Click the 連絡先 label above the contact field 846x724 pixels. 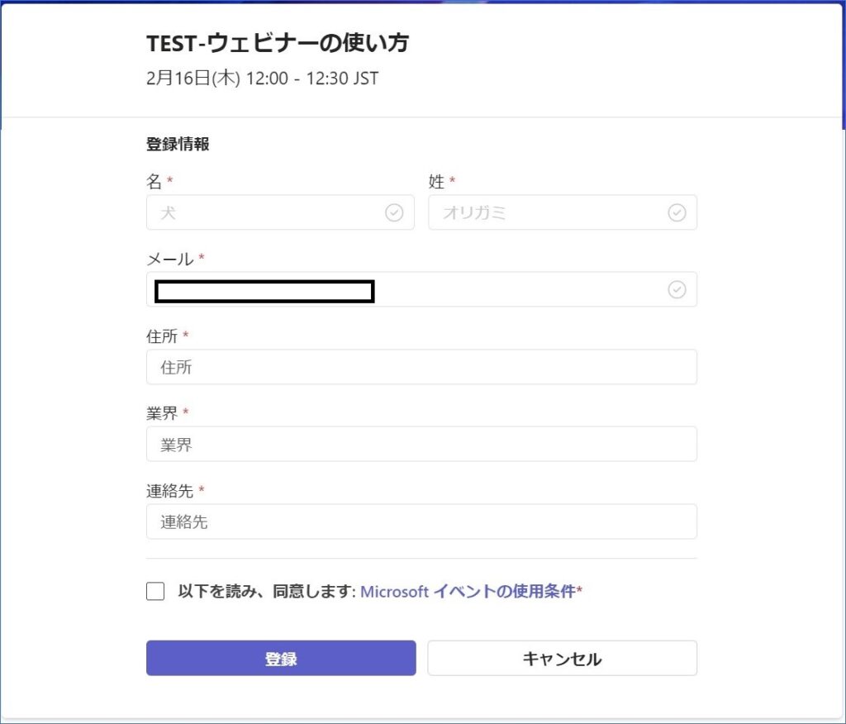[x=169, y=491]
